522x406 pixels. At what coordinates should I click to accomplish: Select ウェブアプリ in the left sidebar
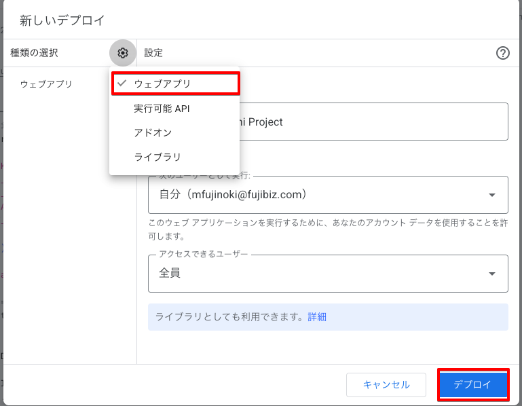click(x=46, y=84)
